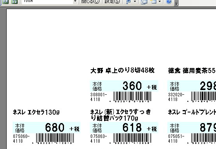Click the Word export icon
Image resolution: width=216 pixels, height=149 pixels.
point(128,2)
